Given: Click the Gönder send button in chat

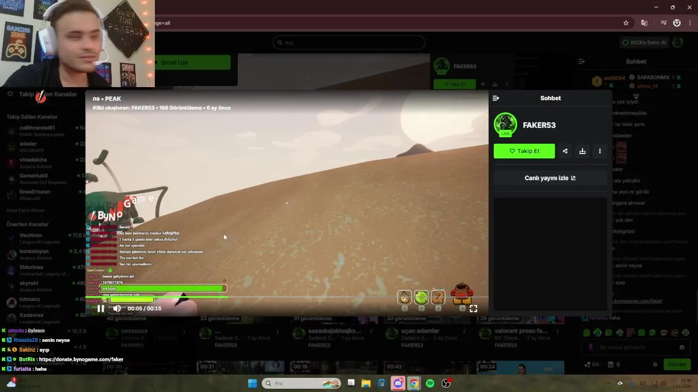Looking at the screenshot, I should [x=677, y=364].
